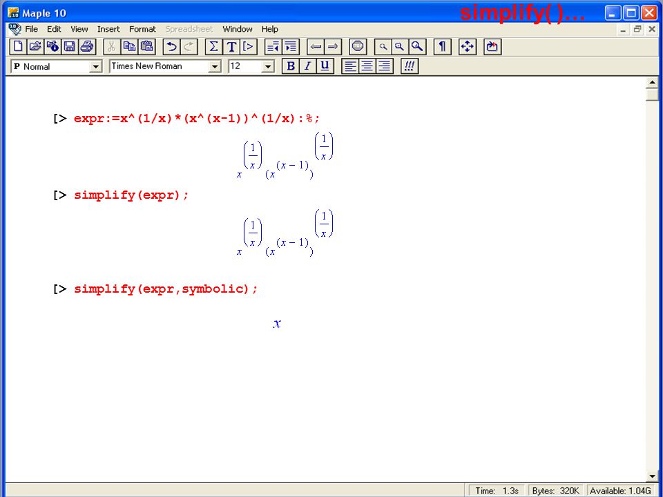The width and height of the screenshot is (663, 497).
Task: Click the scrollbar up arrow
Action: 652,82
